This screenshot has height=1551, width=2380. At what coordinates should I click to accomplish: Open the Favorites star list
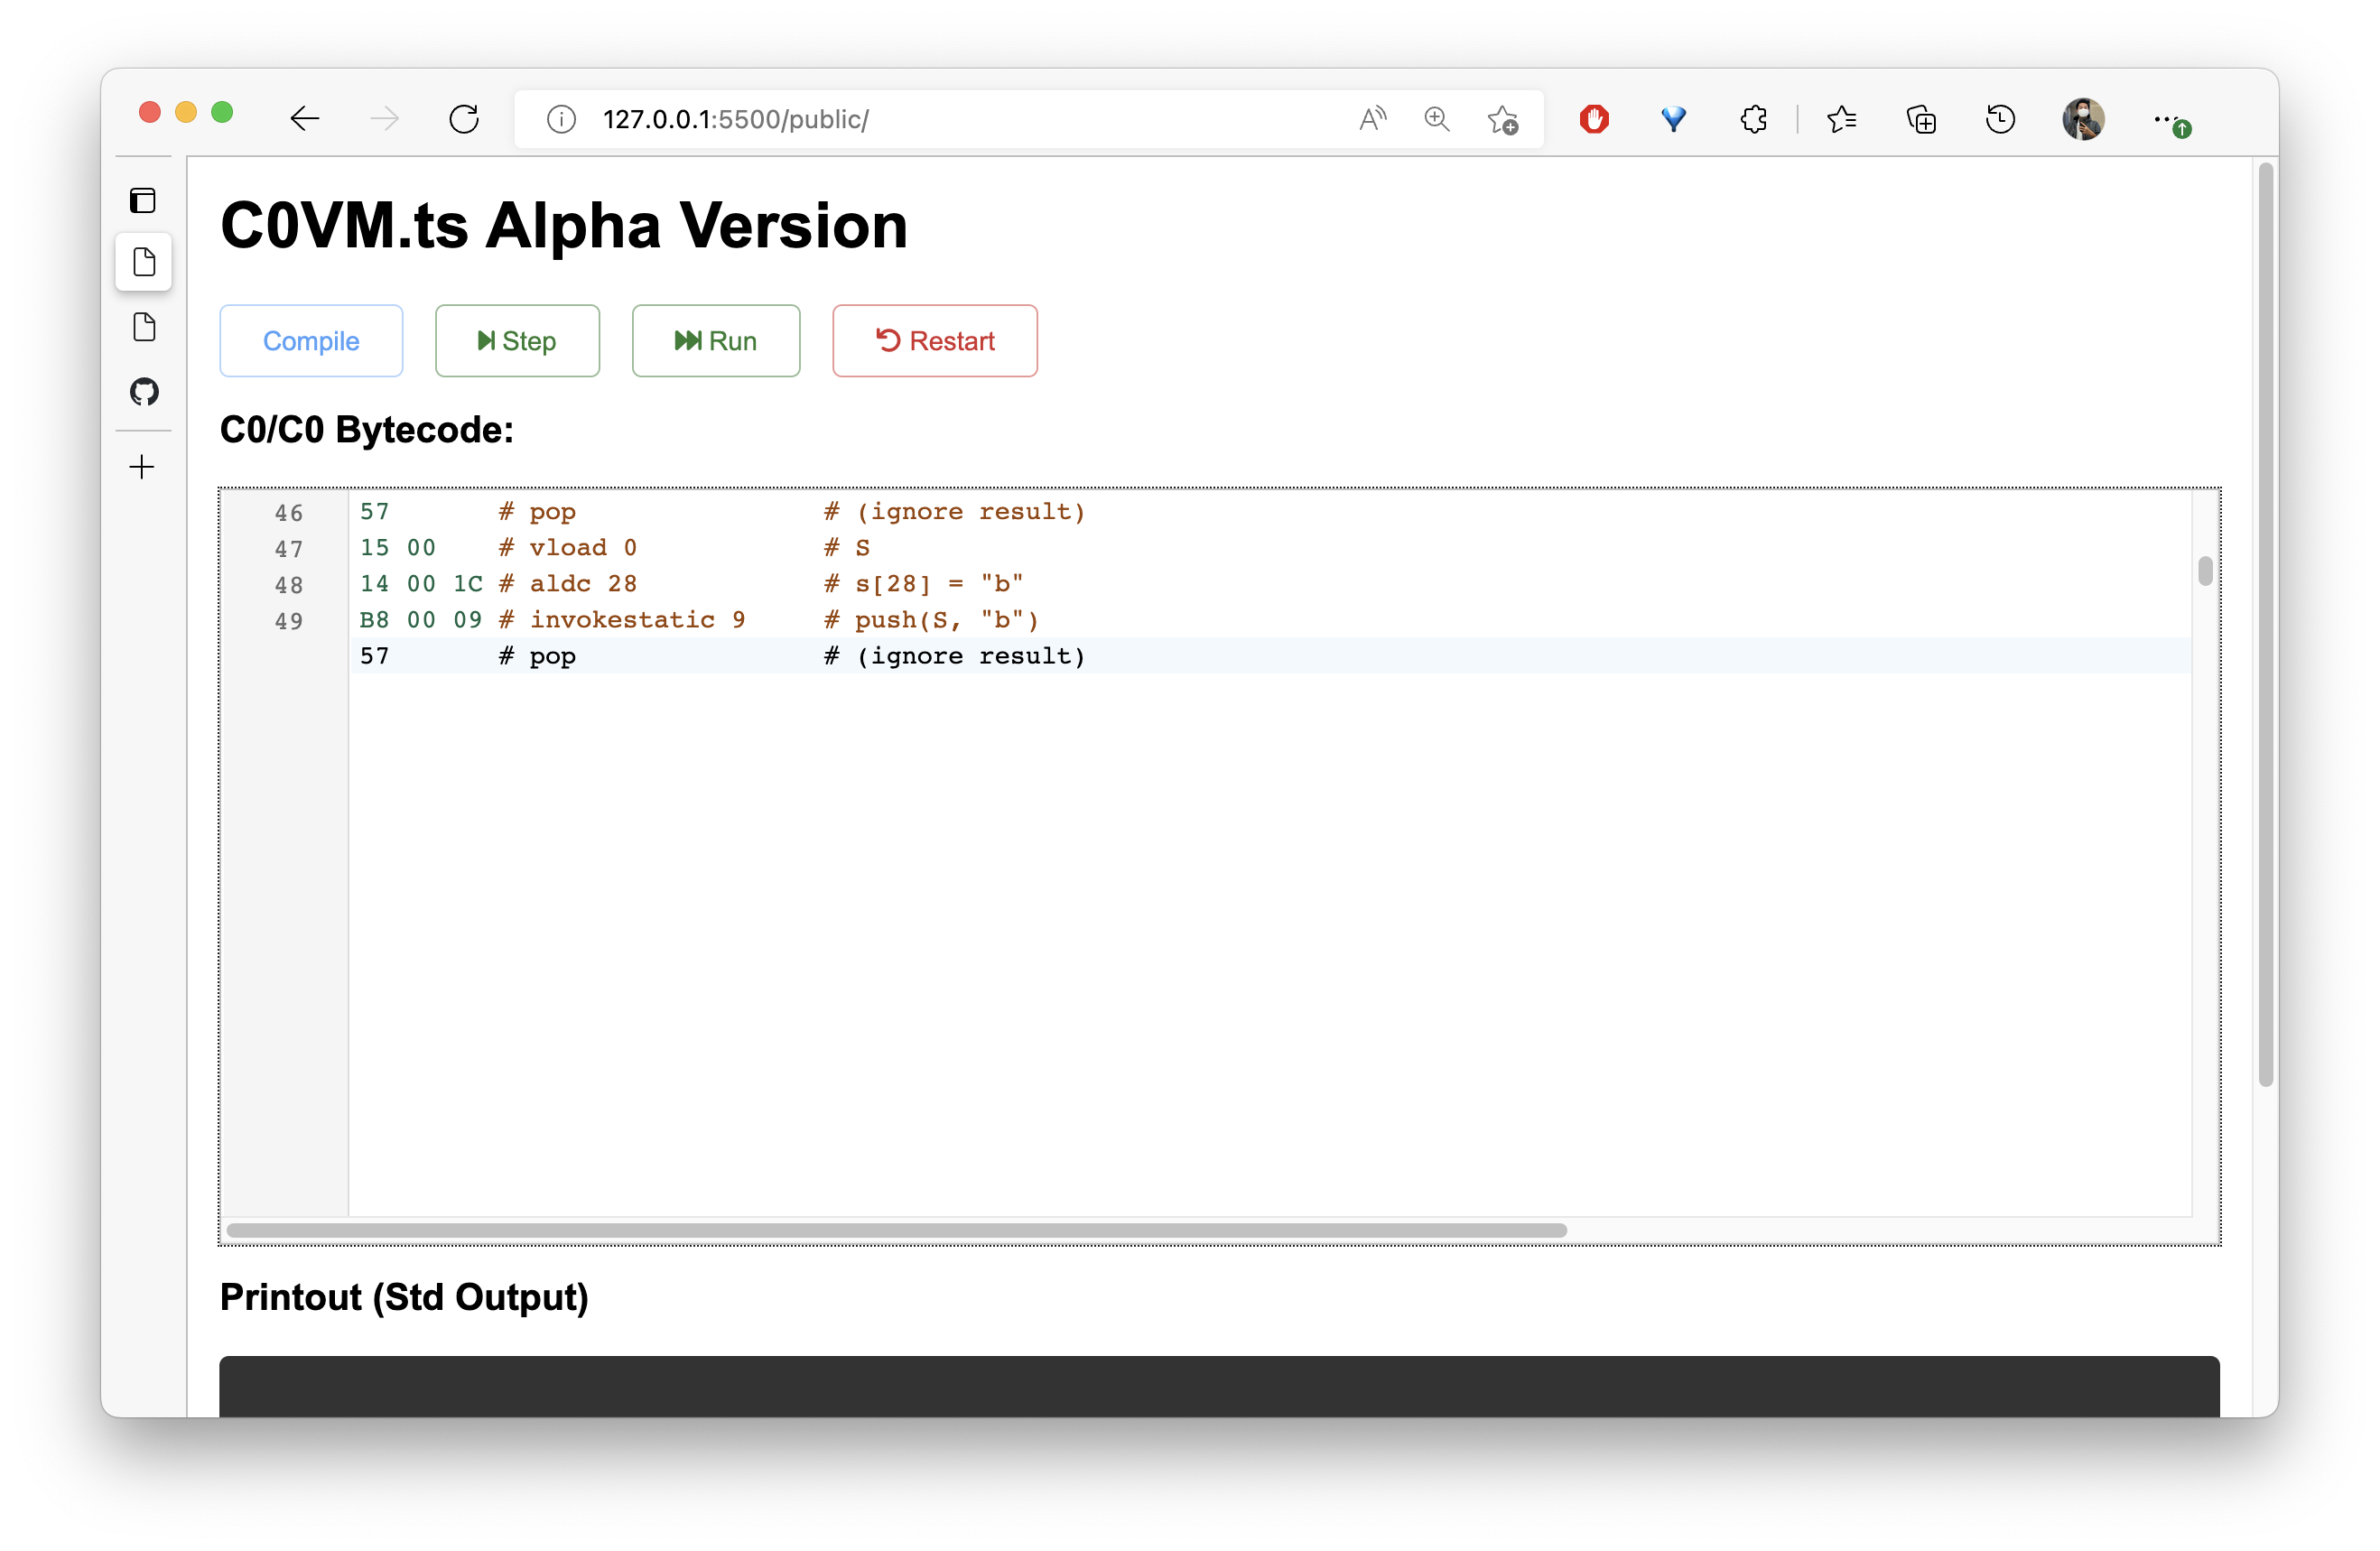click(x=1842, y=119)
